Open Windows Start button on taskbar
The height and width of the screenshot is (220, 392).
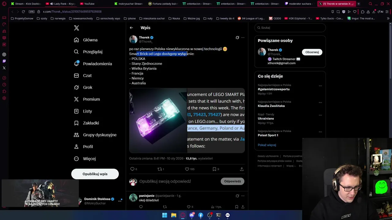tap(165, 215)
